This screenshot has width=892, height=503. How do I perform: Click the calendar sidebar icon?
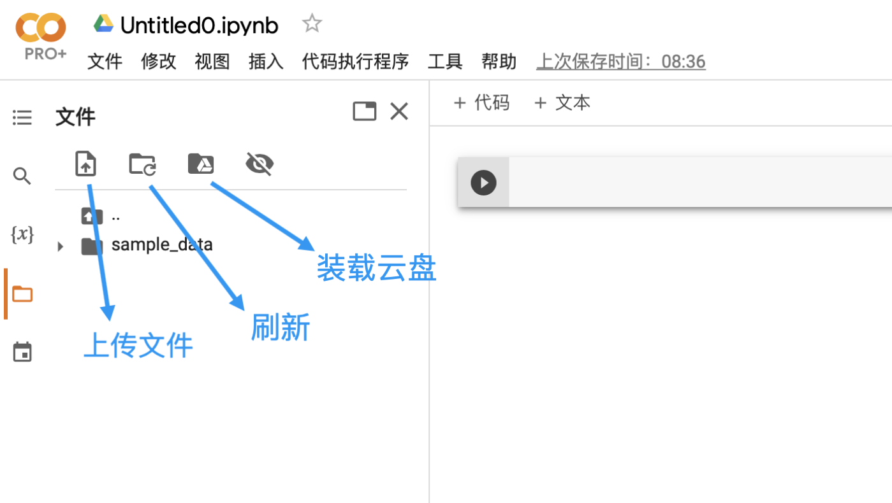point(22,351)
